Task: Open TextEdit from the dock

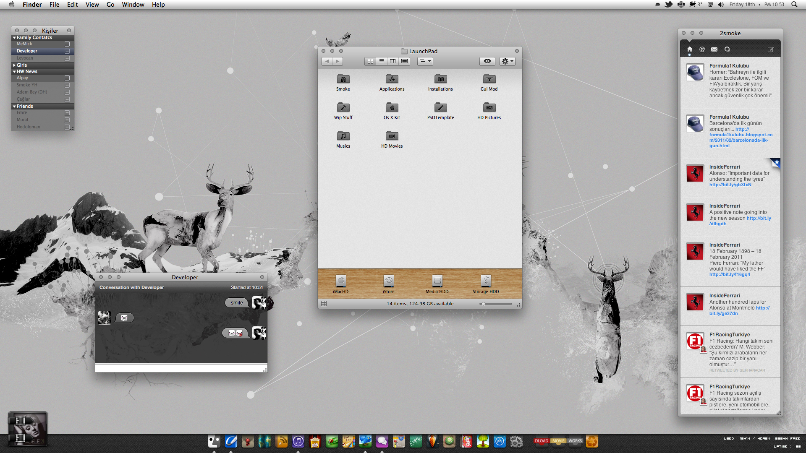Action: (348, 441)
